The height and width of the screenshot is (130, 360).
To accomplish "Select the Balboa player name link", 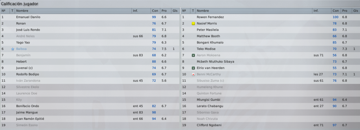I will 21,49.
